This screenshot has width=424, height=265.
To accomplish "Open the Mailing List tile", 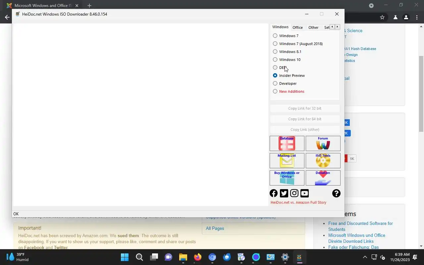I will pyautogui.click(x=287, y=161).
